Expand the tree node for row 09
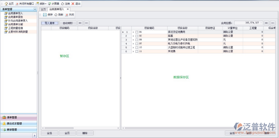 pos(133,40)
